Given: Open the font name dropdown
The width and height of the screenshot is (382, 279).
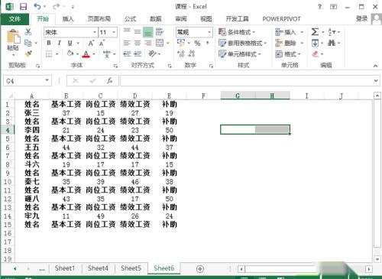Looking at the screenshot, I should (x=95, y=32).
